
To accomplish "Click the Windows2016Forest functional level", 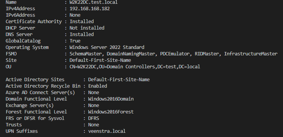I will pos(111,112).
